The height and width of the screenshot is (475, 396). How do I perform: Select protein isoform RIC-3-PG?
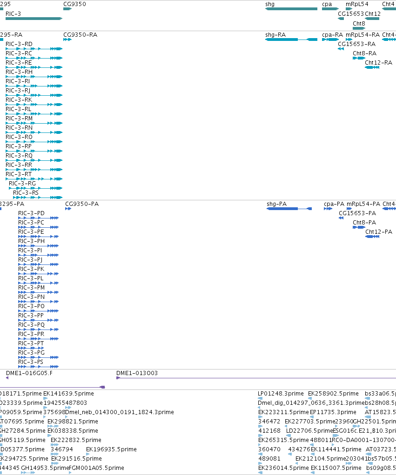(x=31, y=353)
